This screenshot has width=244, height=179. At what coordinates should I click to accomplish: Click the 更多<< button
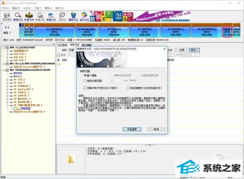194,50
